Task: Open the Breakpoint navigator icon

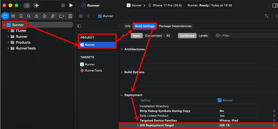Action: click(x=61, y=16)
